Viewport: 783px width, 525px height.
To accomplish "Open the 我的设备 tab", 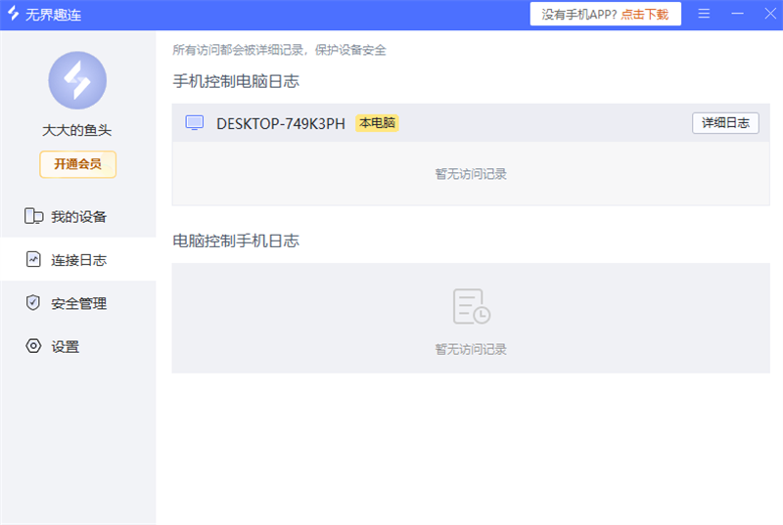I will click(78, 216).
